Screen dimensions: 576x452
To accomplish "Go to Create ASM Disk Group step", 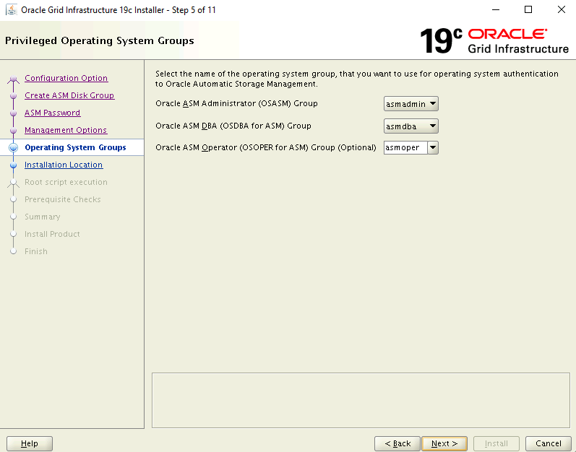I will click(x=69, y=95).
